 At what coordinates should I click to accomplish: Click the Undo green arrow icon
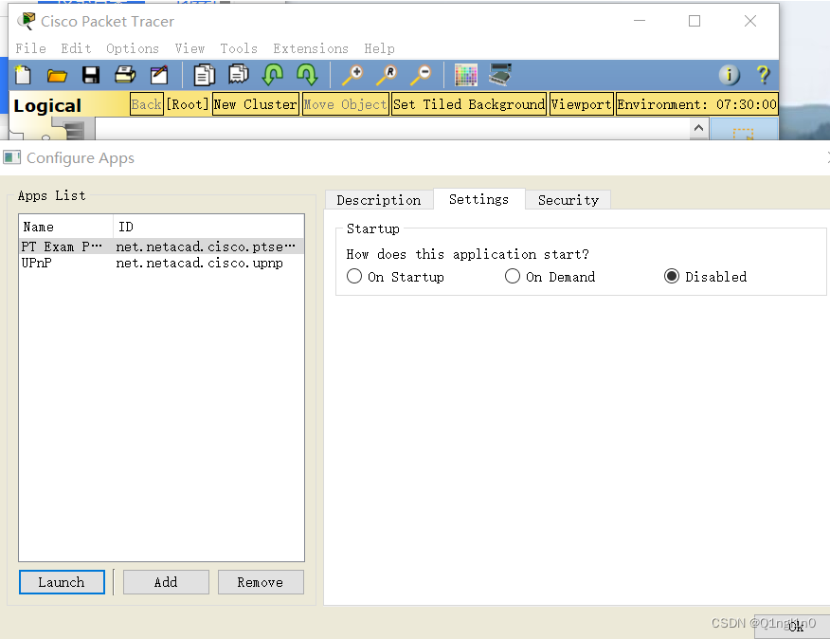click(x=273, y=75)
